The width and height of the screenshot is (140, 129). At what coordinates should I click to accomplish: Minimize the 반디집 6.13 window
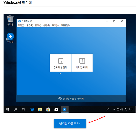[107, 21]
